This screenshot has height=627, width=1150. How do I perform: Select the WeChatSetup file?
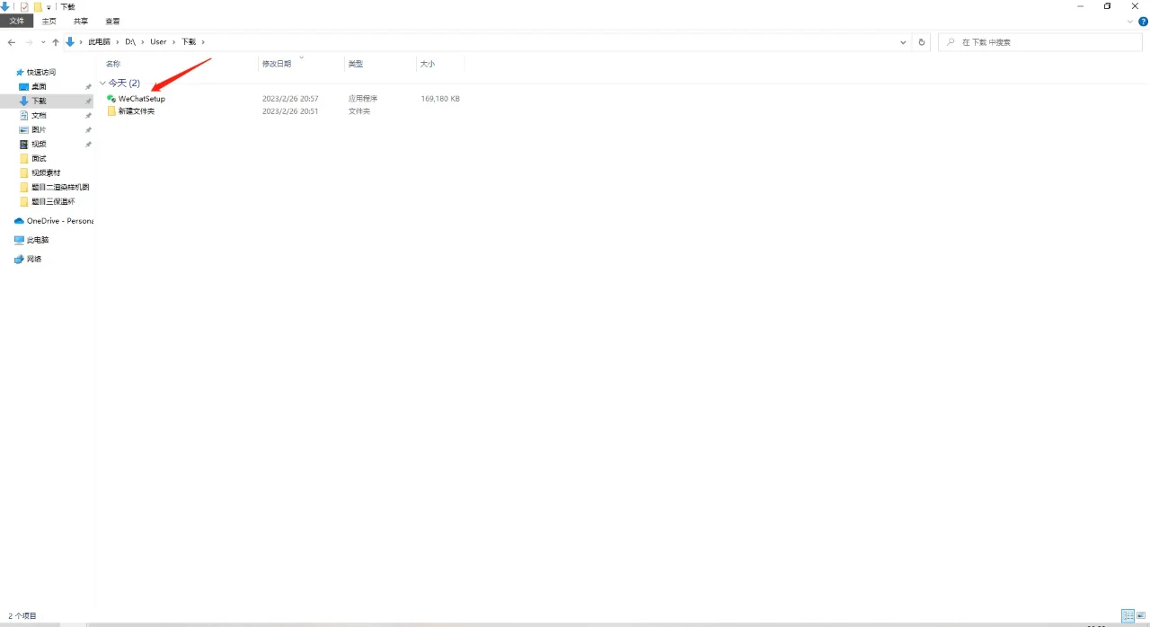(141, 99)
